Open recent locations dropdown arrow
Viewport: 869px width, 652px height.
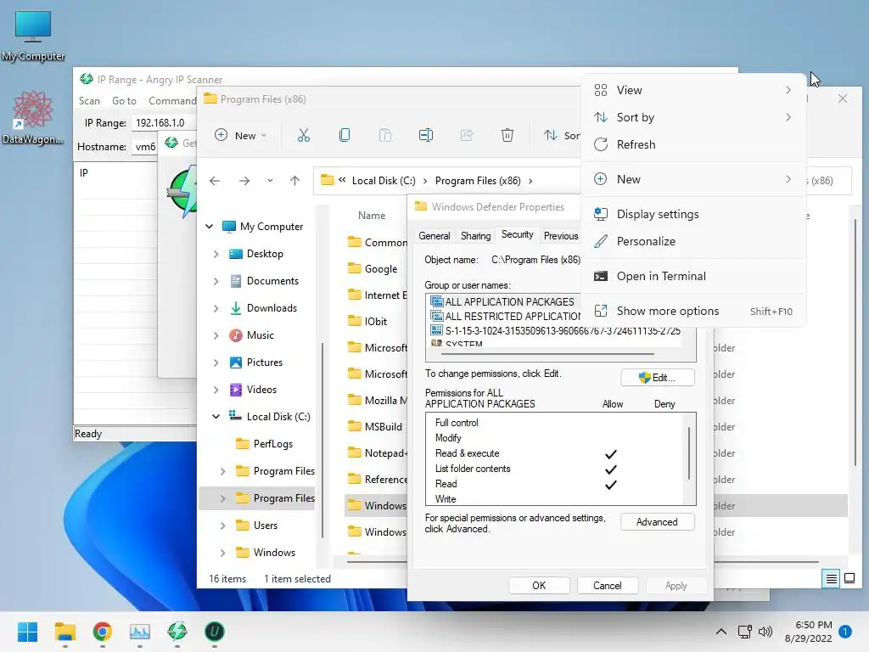(270, 181)
